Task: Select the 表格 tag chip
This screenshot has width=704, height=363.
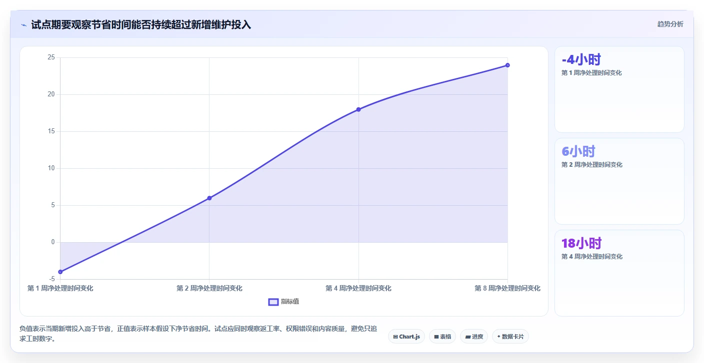Action: [442, 337]
